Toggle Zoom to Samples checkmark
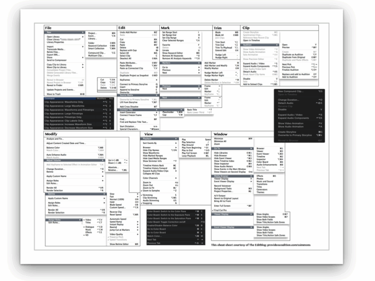Image resolution: width=375 pixels, height=281 pixels. tap(151, 190)
